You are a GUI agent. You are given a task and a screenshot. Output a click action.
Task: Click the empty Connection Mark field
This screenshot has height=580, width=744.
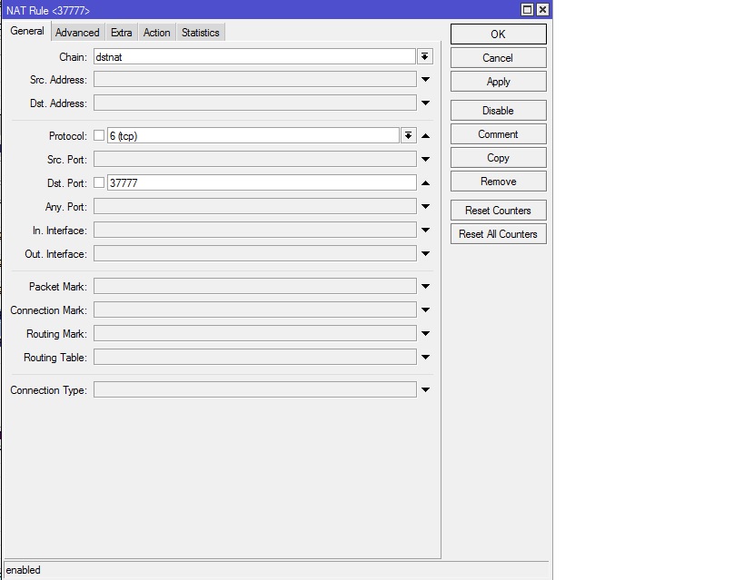(x=254, y=310)
